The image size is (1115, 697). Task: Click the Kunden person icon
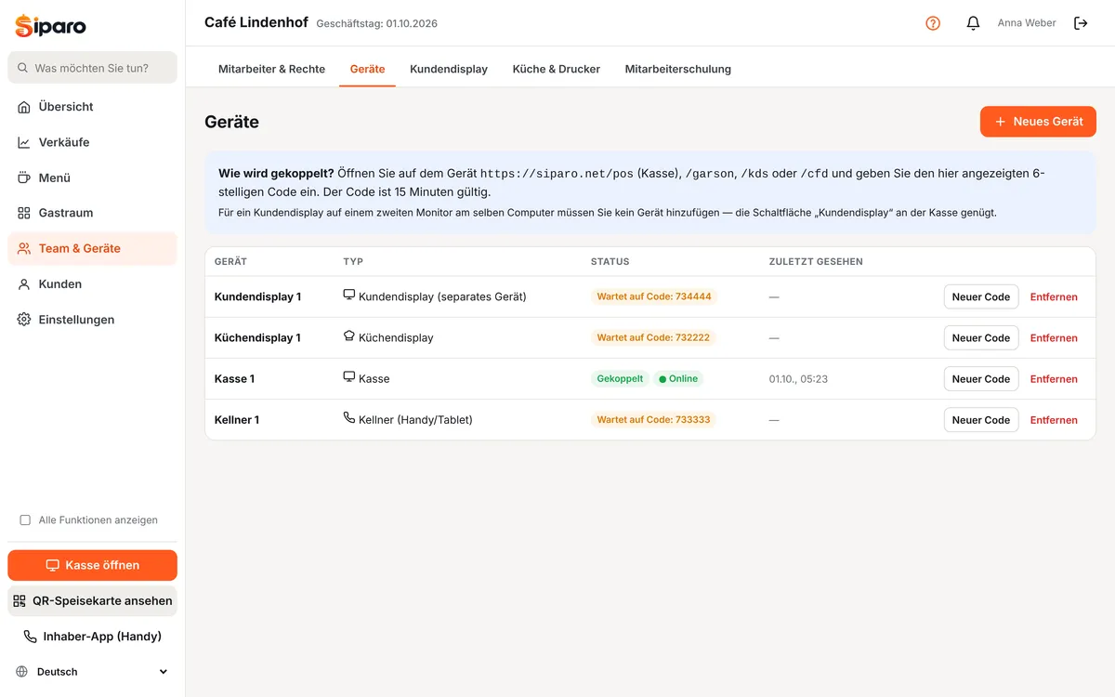click(x=24, y=284)
